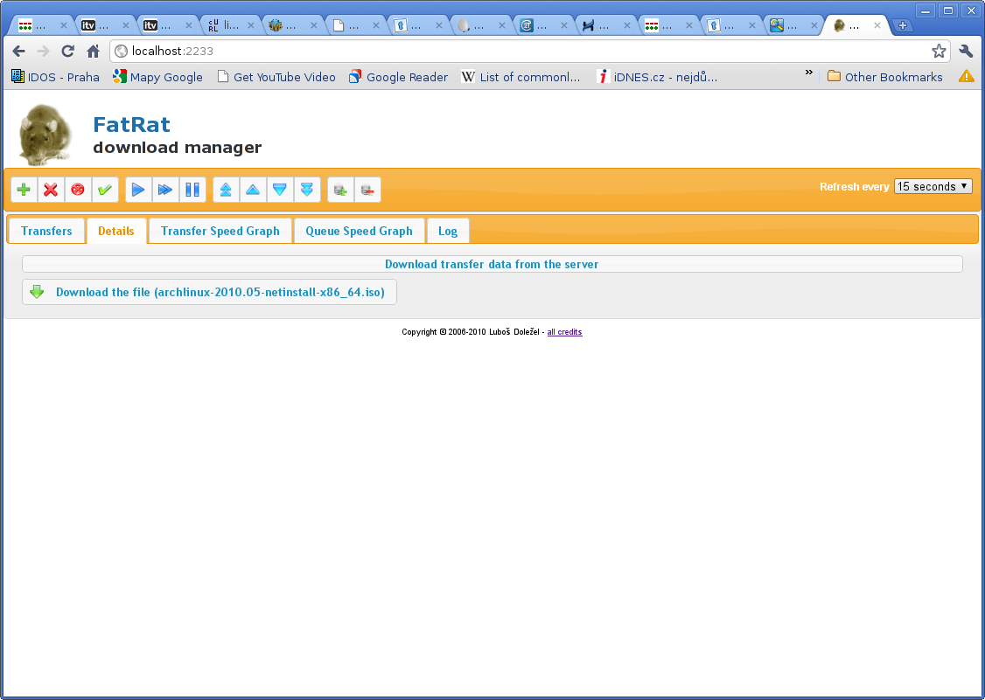Click the blue pause transfer icon
The height and width of the screenshot is (700, 985).
(192, 190)
